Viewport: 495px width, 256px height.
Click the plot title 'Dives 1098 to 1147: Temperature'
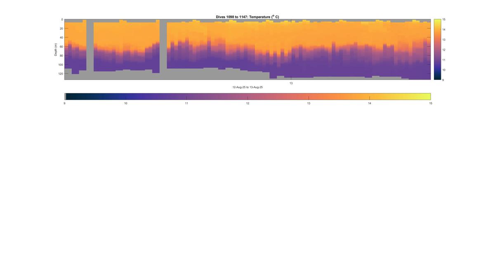tap(247, 17)
